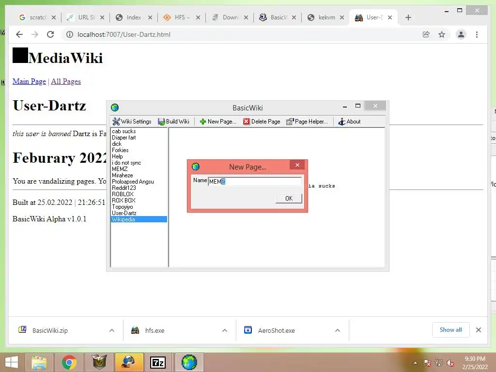Image resolution: width=496 pixels, height=372 pixels.
Task: Open Main Page link in browser
Action: point(29,81)
